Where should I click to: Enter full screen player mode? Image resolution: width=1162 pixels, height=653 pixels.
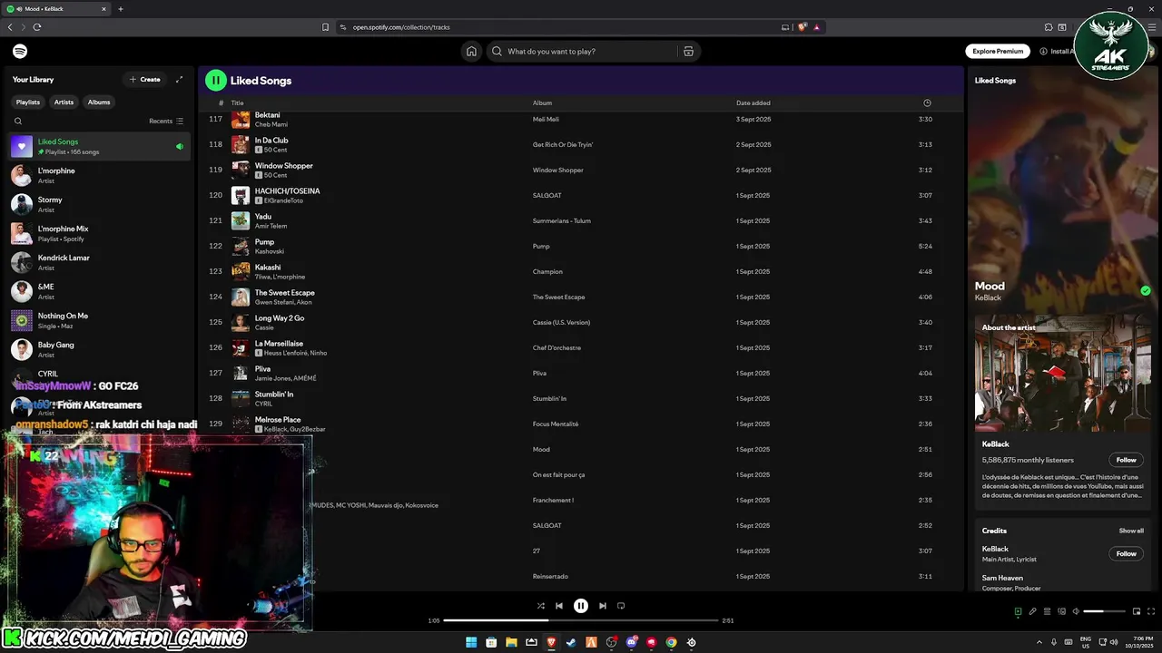(1151, 611)
